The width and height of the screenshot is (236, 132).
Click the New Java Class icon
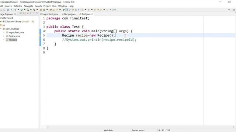click(44, 10)
